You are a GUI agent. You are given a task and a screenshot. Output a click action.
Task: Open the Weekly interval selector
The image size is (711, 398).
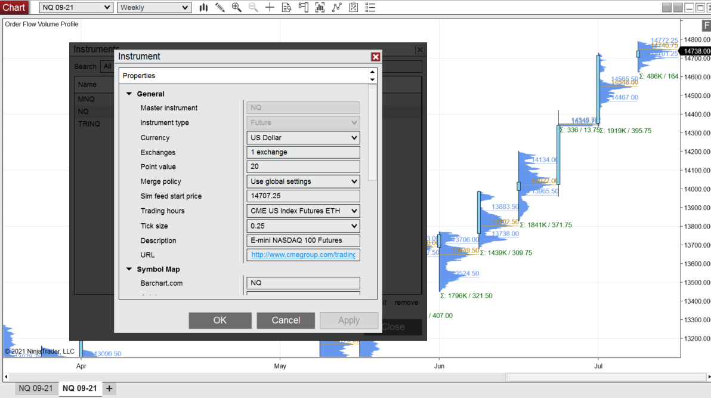pos(154,7)
